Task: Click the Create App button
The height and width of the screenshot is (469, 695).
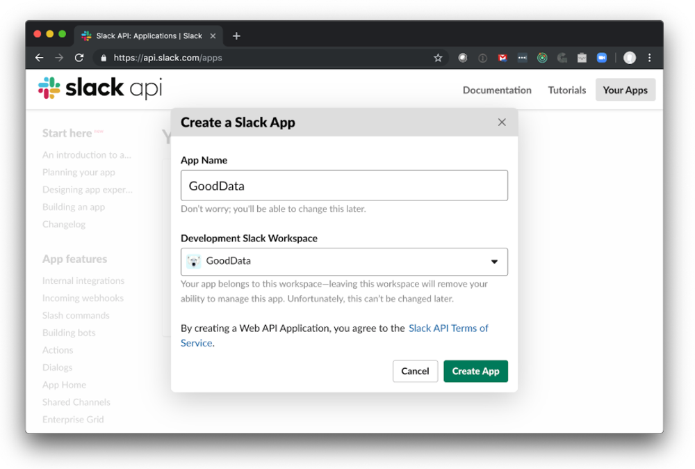Action: [475, 371]
